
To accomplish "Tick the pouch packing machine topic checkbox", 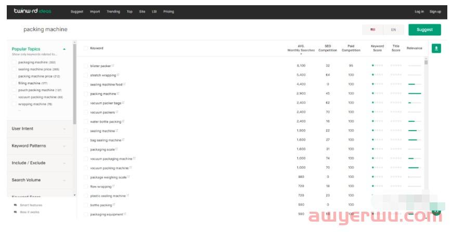I will click(14, 90).
